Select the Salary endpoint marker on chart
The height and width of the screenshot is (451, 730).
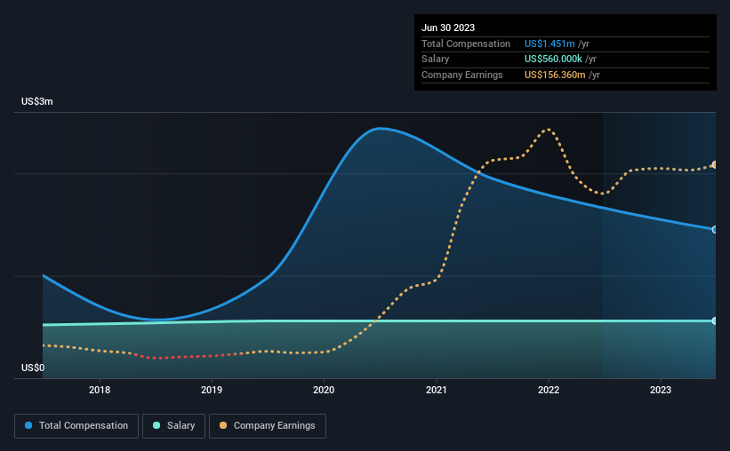coord(714,320)
